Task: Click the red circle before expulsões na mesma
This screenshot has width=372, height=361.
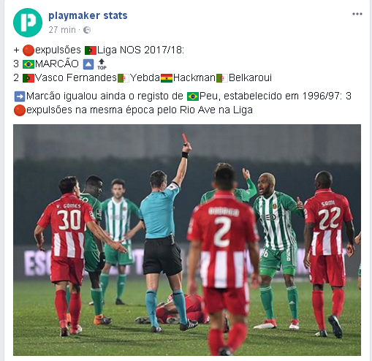Action: point(20,110)
